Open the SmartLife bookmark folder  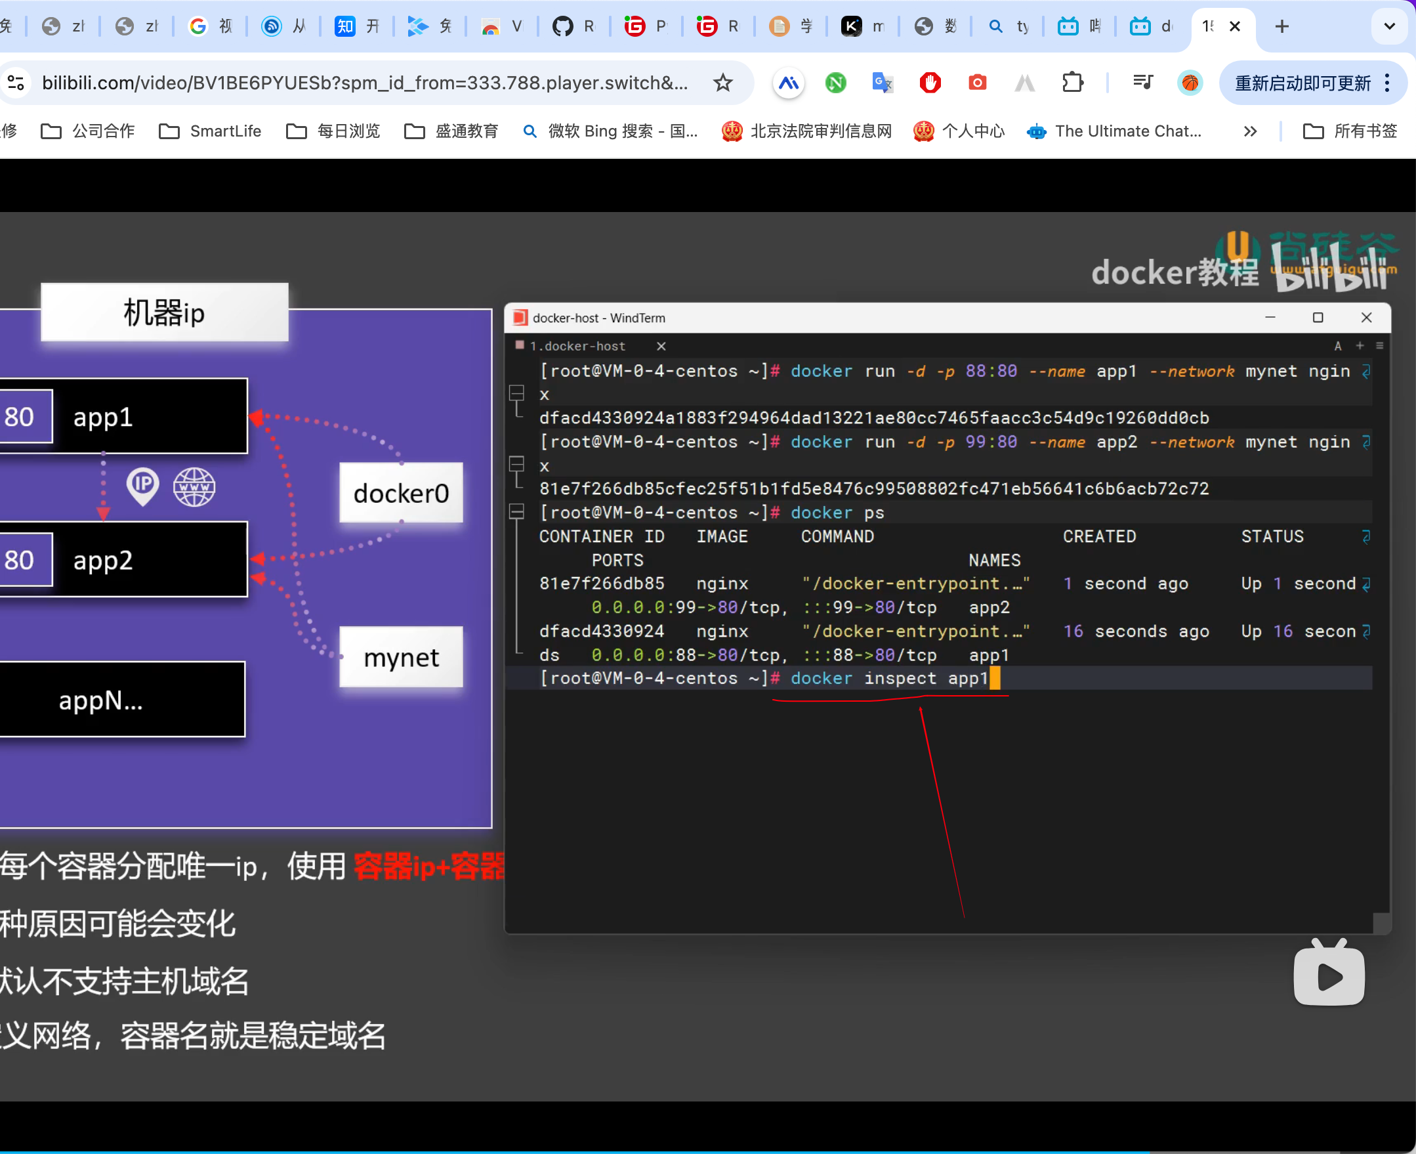[x=211, y=132]
